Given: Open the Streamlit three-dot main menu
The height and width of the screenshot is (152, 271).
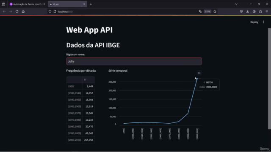Looking at the screenshot, I should coord(263,22).
